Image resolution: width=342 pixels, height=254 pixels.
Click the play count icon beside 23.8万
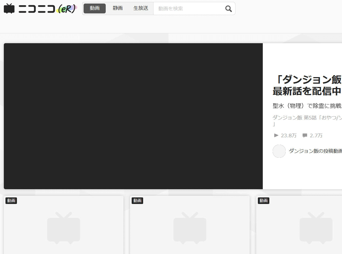(x=276, y=135)
